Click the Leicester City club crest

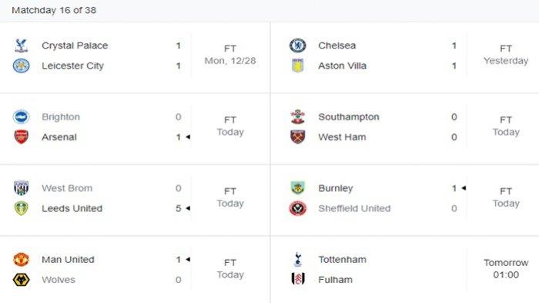coord(22,66)
